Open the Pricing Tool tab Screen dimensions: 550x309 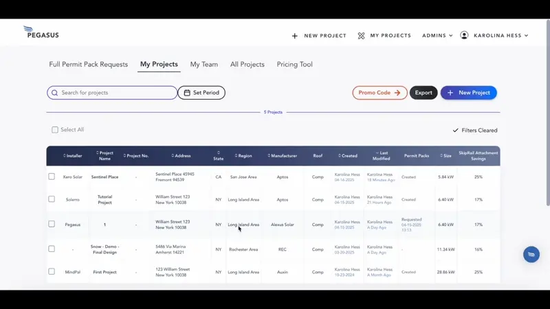(294, 65)
